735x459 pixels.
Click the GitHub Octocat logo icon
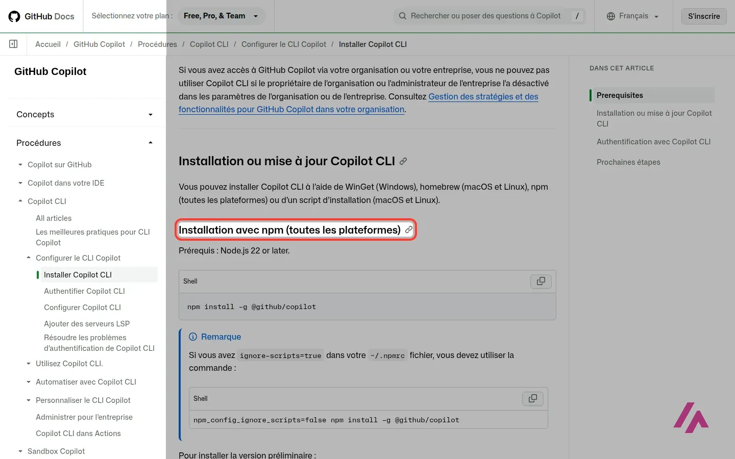[x=14, y=16]
